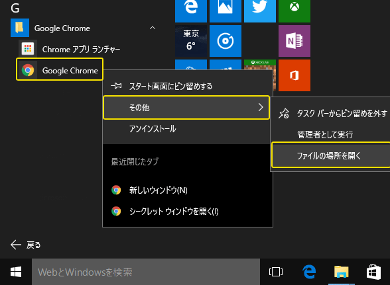Open the Minecraft Xbox Live tile

[x=260, y=65]
